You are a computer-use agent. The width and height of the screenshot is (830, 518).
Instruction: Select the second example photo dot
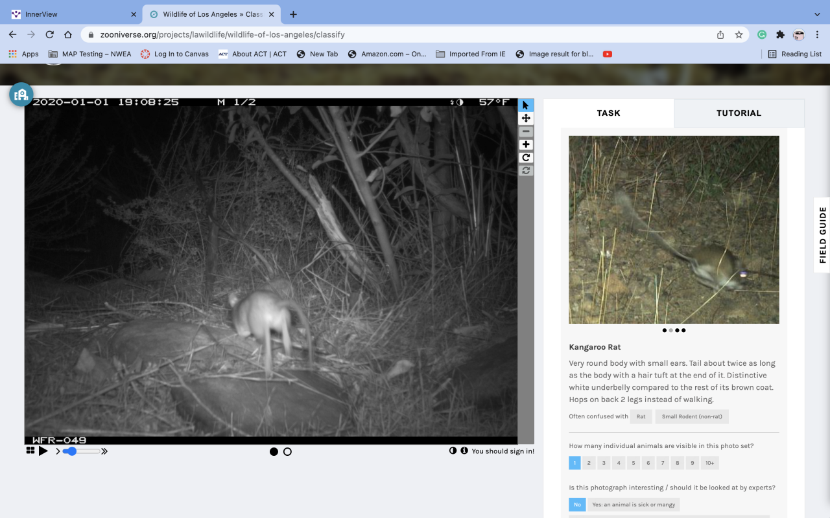[670, 330]
